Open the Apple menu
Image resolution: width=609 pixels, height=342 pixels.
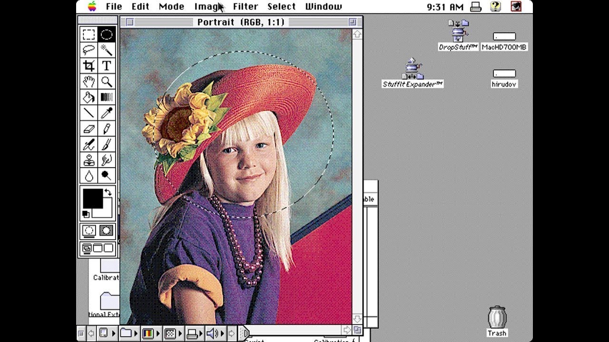point(92,6)
